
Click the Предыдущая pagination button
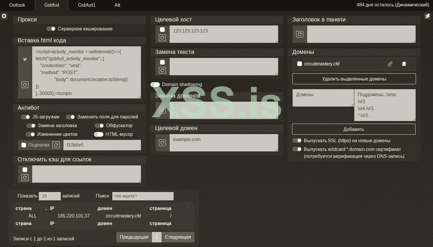(x=134, y=237)
